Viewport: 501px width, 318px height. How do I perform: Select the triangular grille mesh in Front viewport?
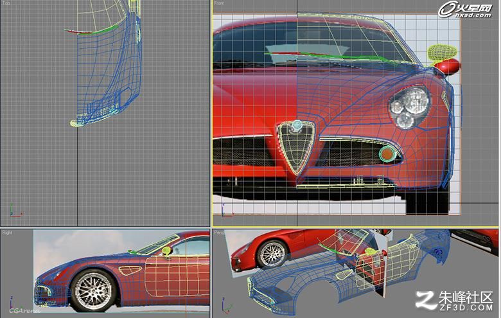296,148
